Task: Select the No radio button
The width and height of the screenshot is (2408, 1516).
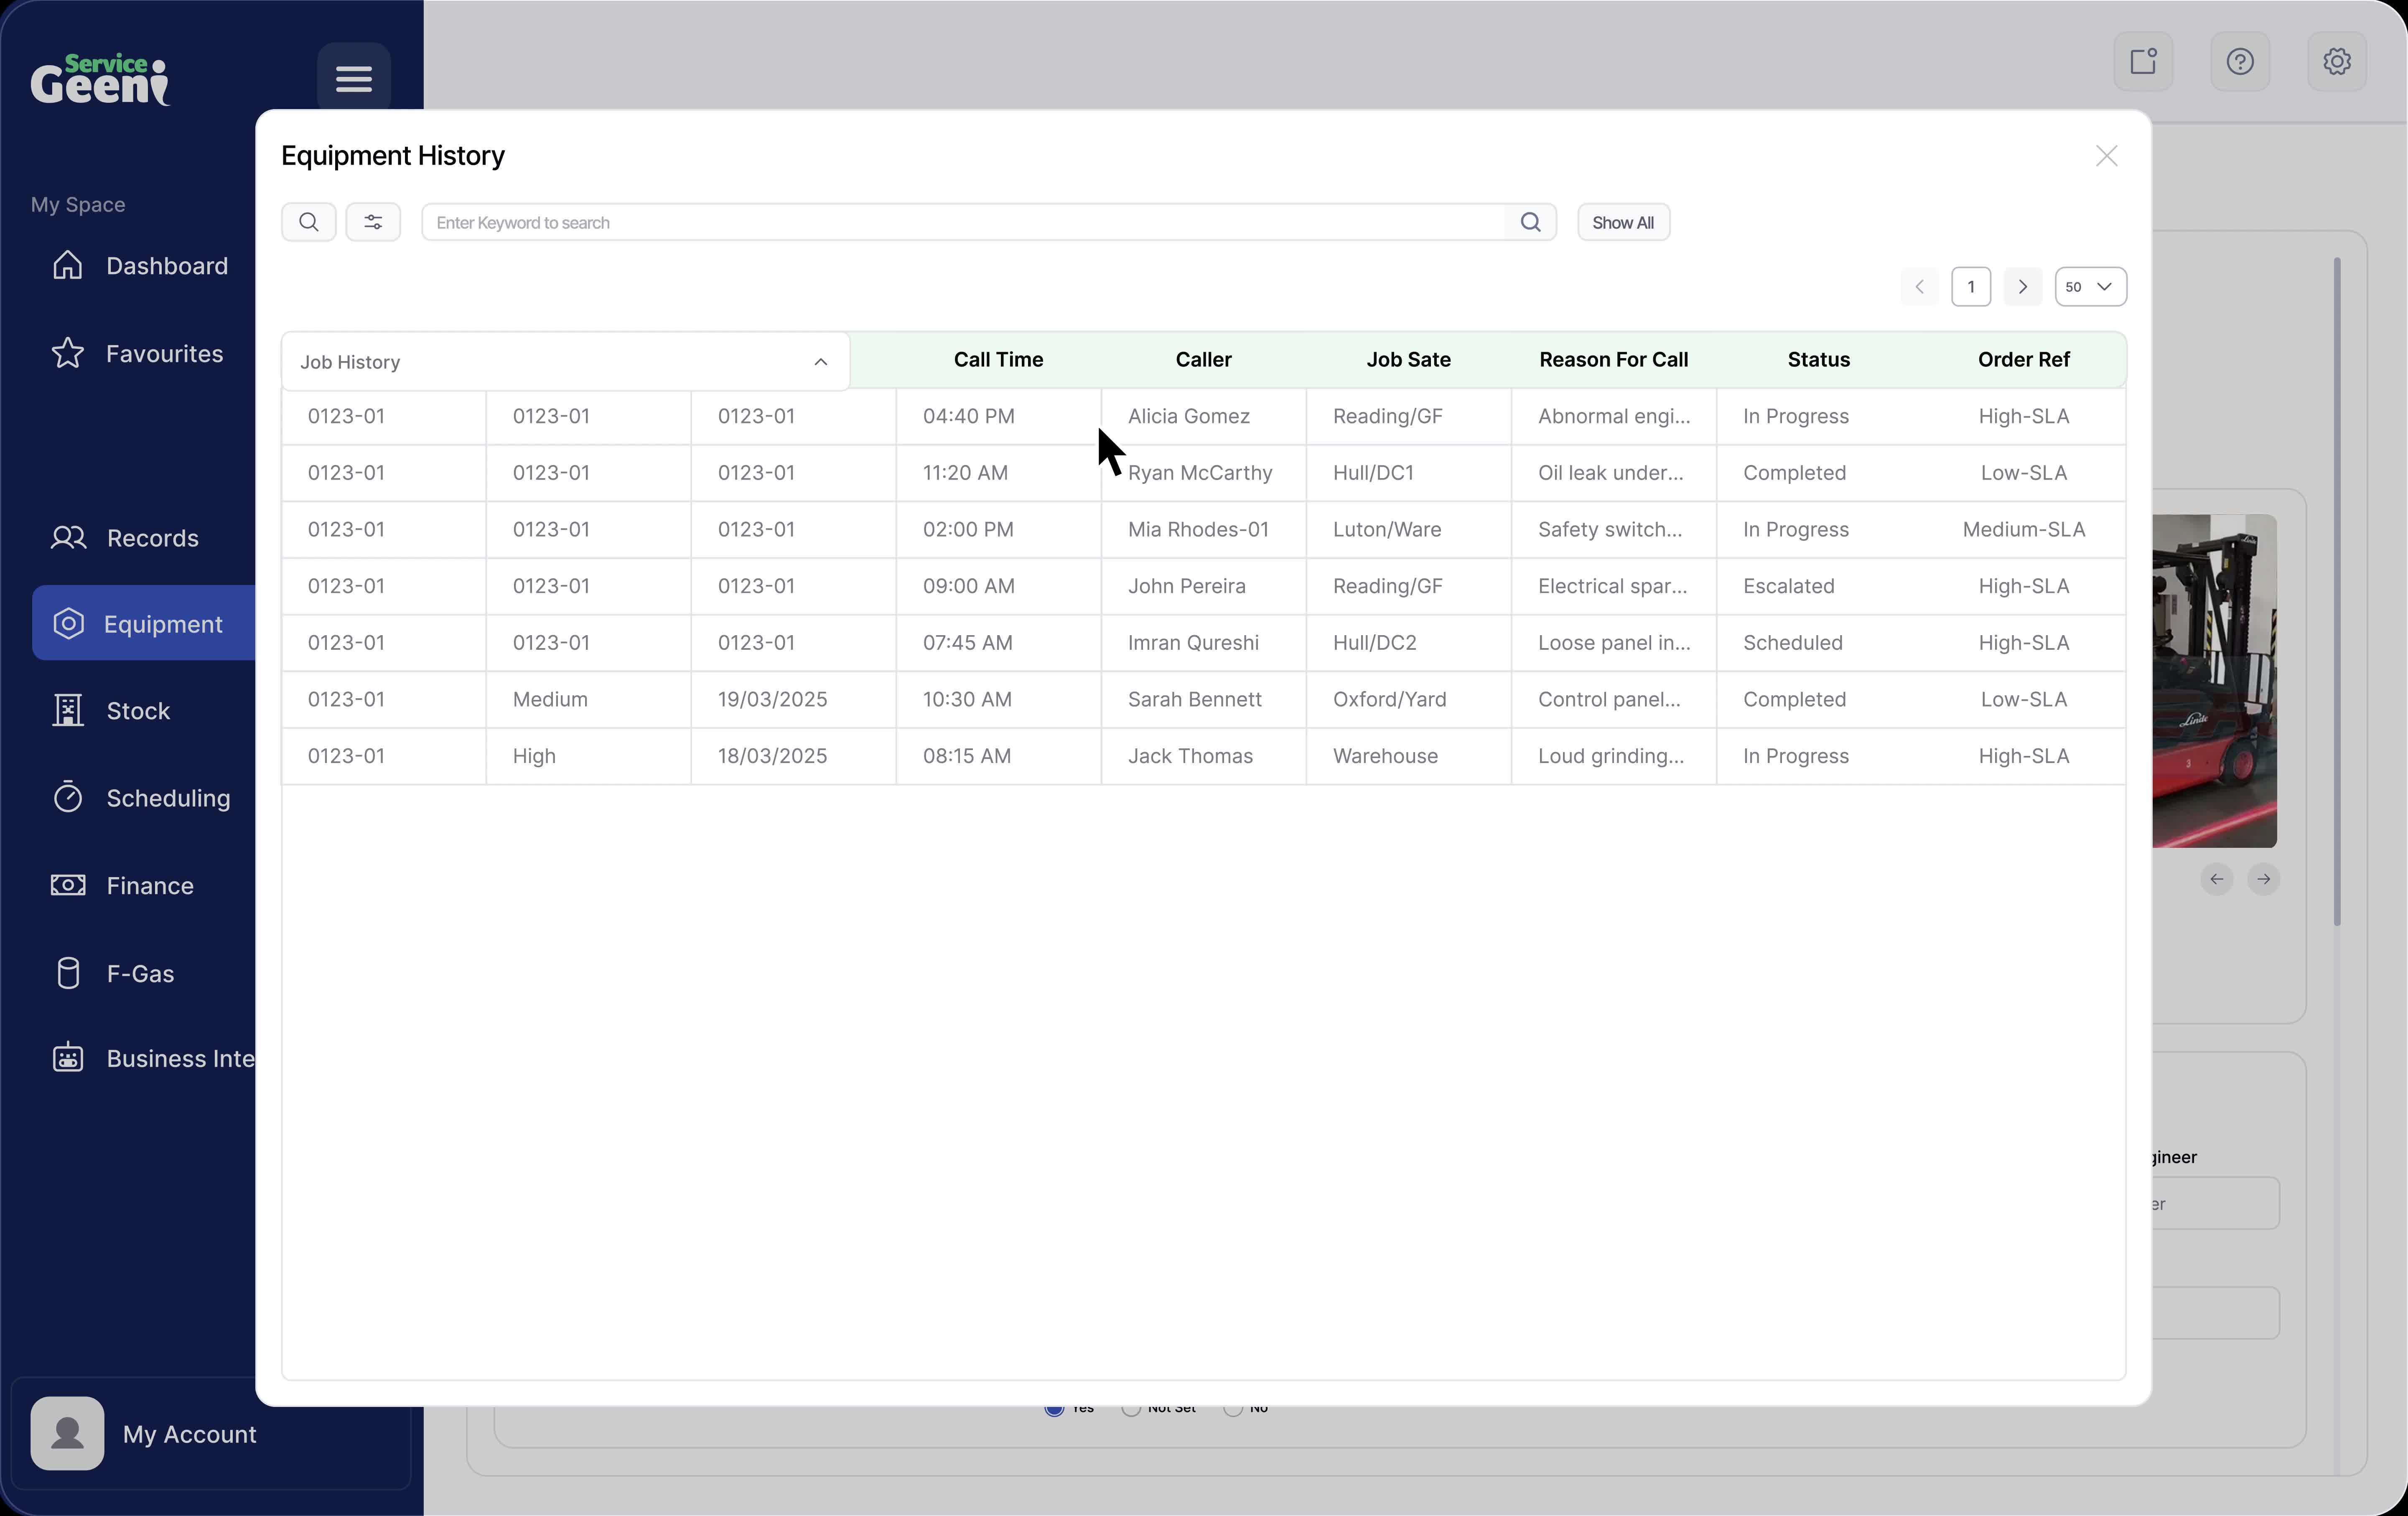Action: click(1232, 1409)
